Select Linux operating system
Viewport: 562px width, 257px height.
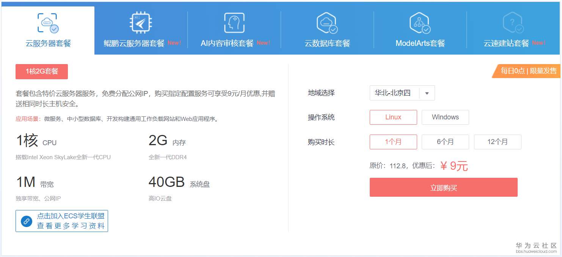click(393, 117)
